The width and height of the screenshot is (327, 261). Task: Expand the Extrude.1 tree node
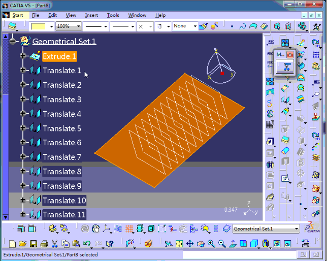[x=23, y=56]
